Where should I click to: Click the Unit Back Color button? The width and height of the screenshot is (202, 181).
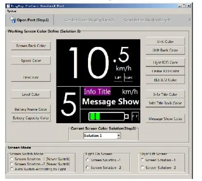(165, 50)
